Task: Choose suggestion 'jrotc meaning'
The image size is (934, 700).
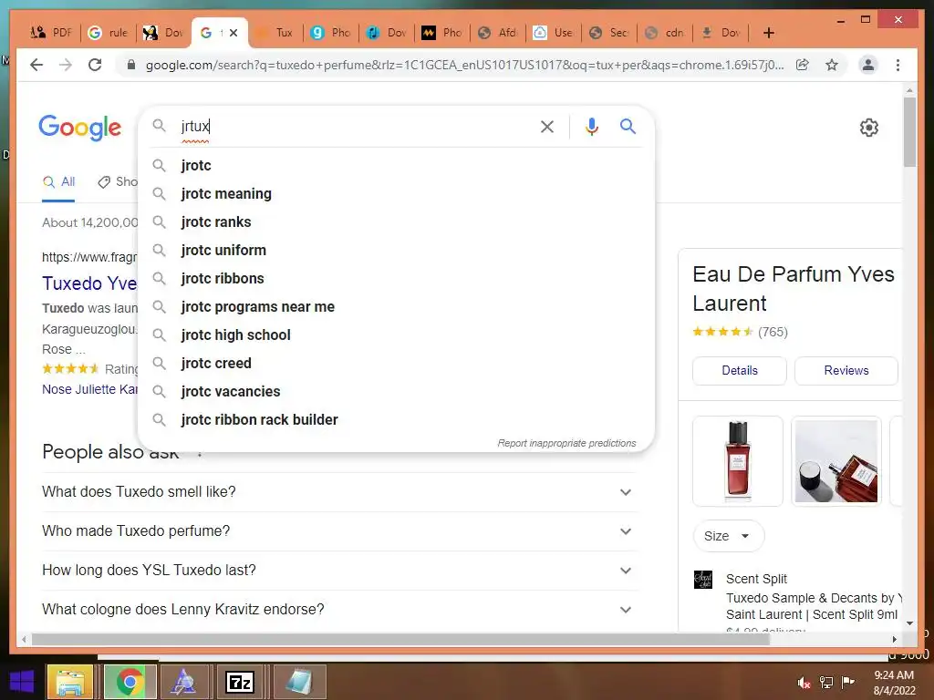Action: click(x=396, y=193)
